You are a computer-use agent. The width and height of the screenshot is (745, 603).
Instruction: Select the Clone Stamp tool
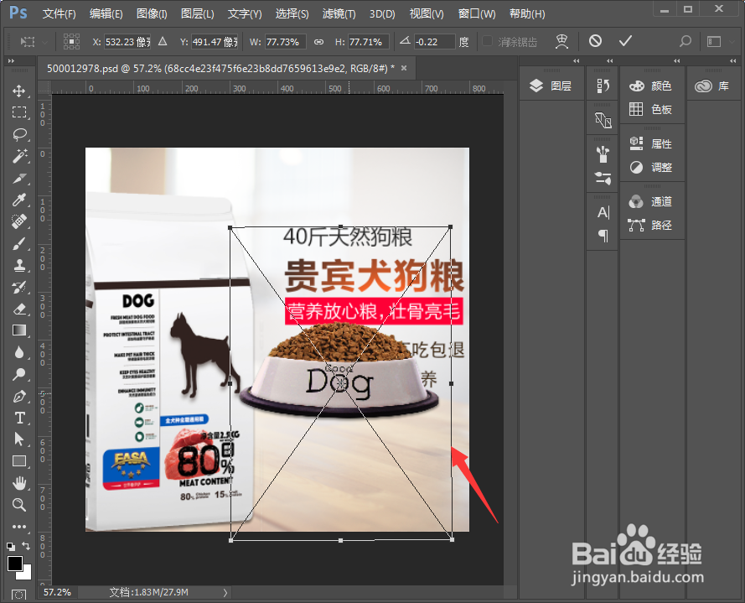pos(19,265)
